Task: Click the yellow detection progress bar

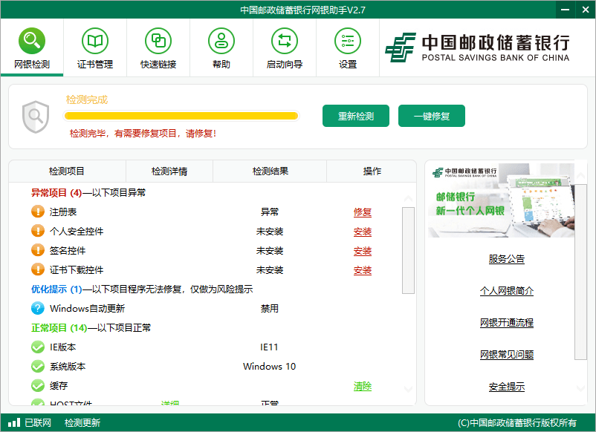Action: pyautogui.click(x=181, y=116)
